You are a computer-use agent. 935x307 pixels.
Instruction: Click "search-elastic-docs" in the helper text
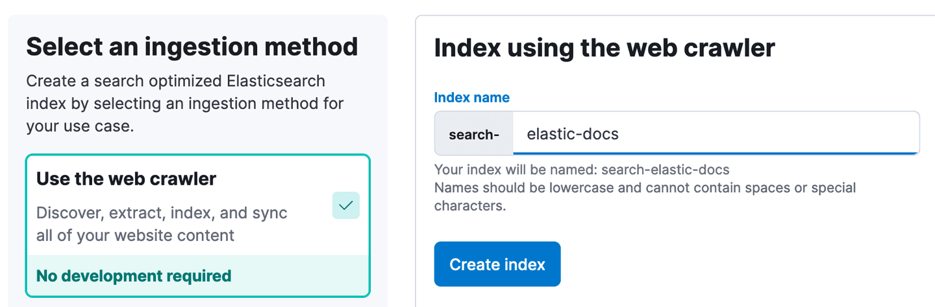tap(666, 170)
